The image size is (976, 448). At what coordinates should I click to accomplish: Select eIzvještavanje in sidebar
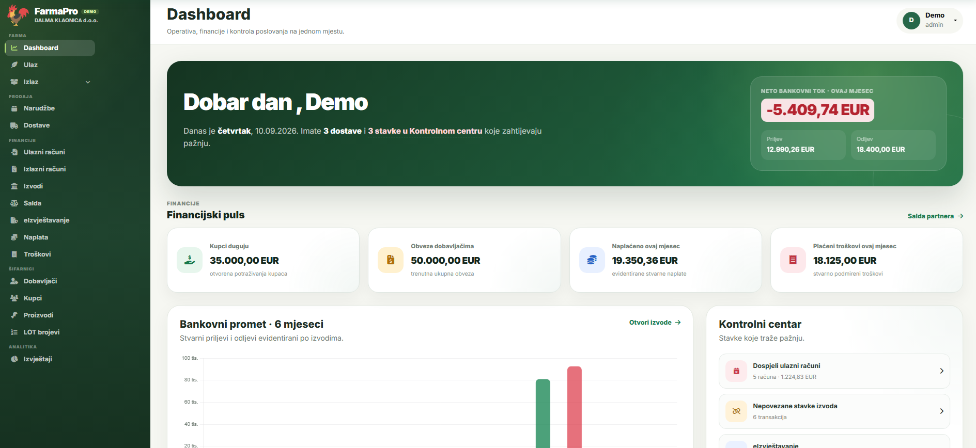pos(50,220)
